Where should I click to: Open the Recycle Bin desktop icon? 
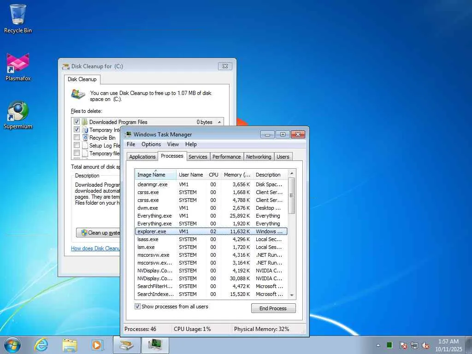pyautogui.click(x=18, y=18)
